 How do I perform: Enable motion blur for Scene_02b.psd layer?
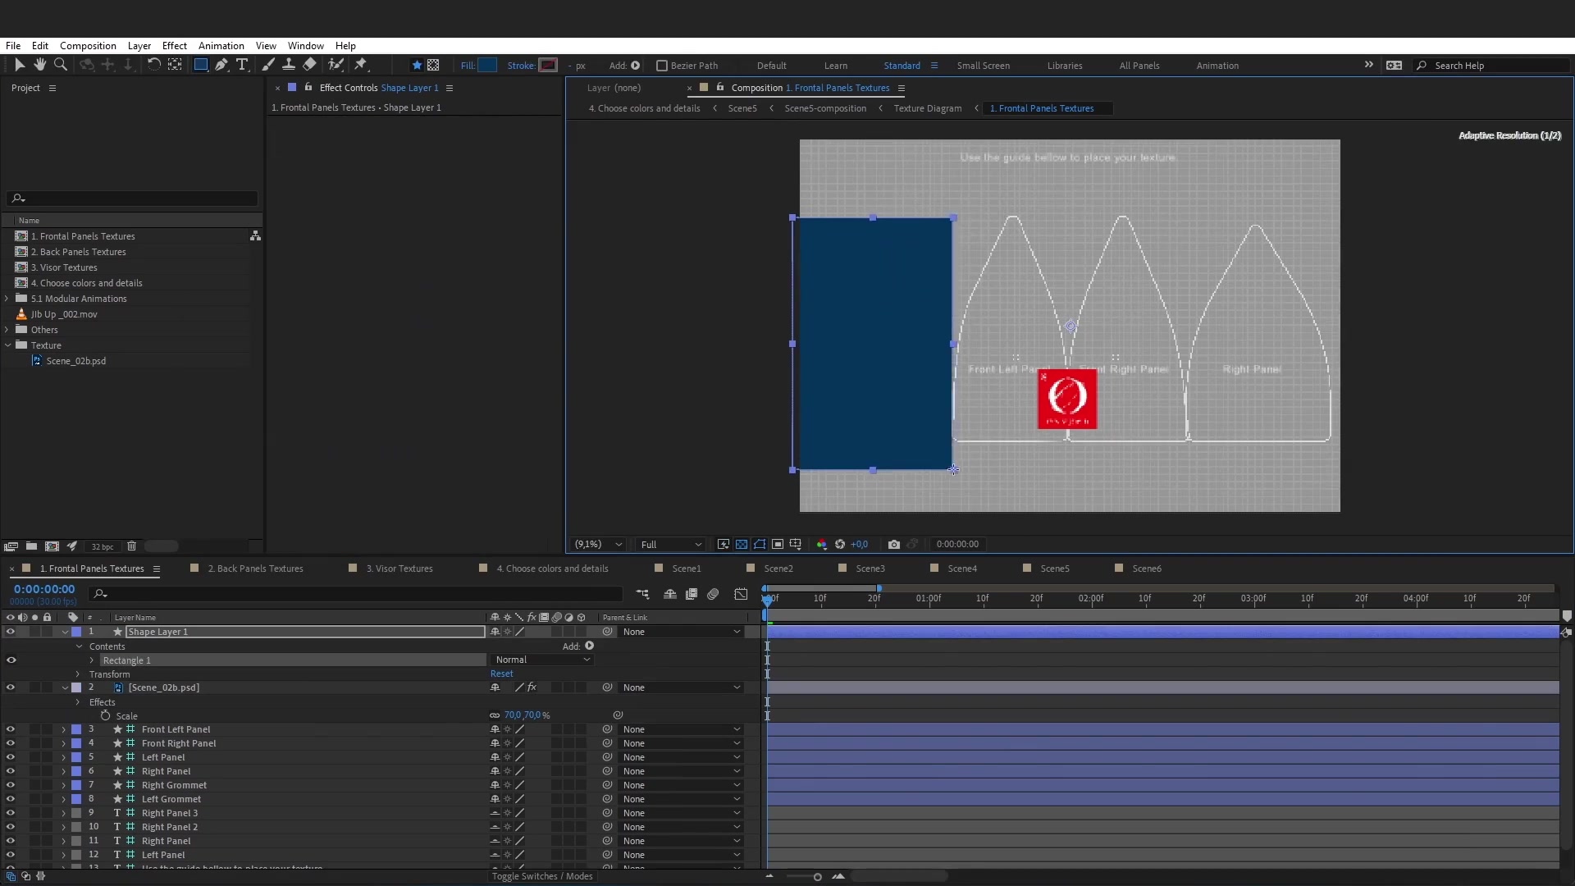coord(557,687)
